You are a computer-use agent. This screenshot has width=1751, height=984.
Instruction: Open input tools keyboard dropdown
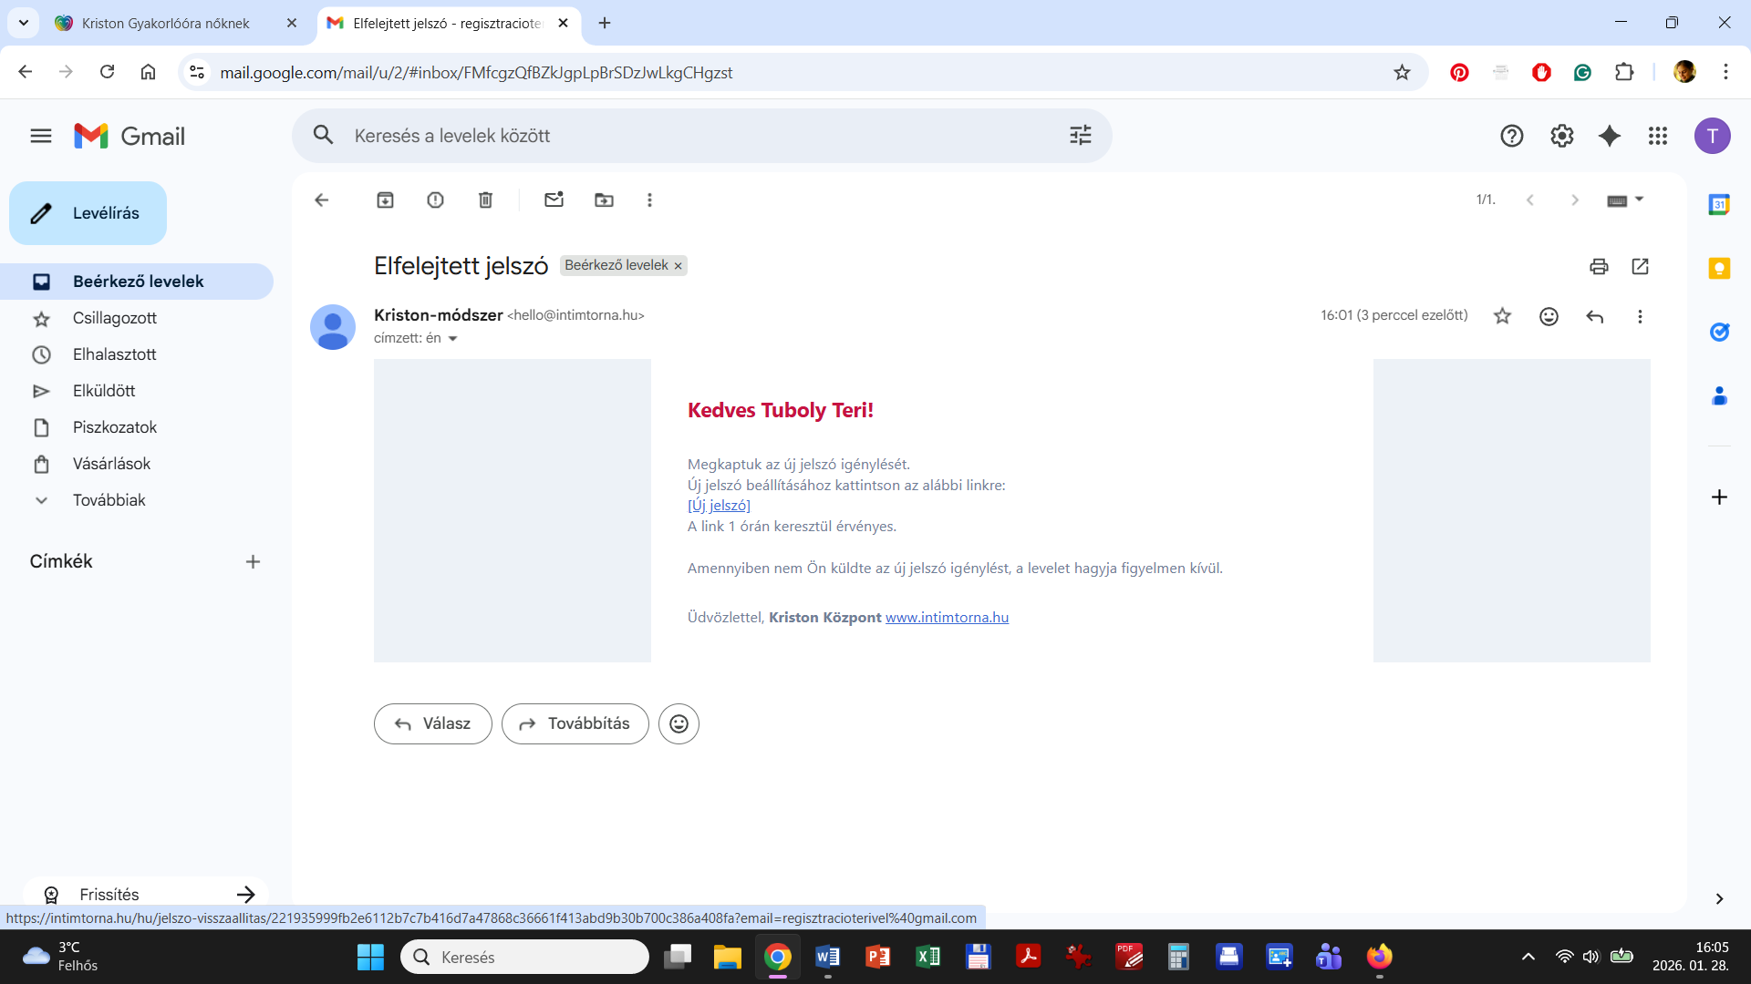coord(1639,200)
